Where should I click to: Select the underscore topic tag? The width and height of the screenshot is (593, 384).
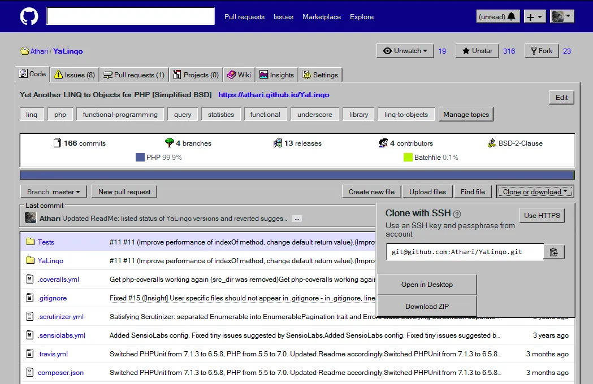[315, 115]
